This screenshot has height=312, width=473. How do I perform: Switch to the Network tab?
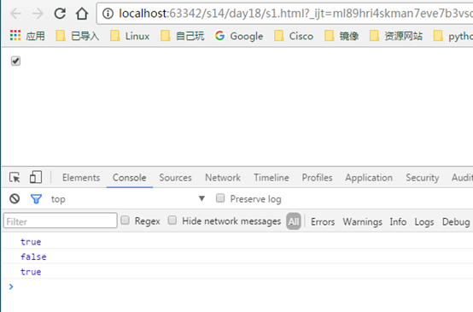coord(223,178)
